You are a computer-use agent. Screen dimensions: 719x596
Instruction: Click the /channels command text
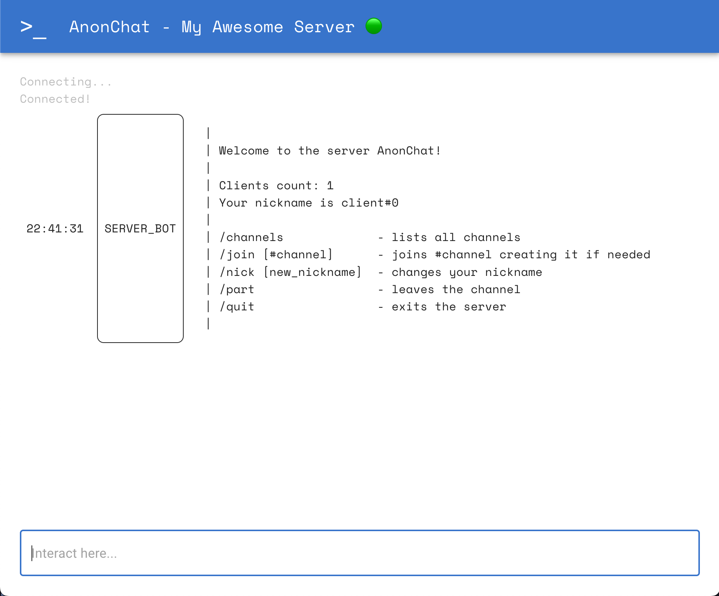point(252,237)
